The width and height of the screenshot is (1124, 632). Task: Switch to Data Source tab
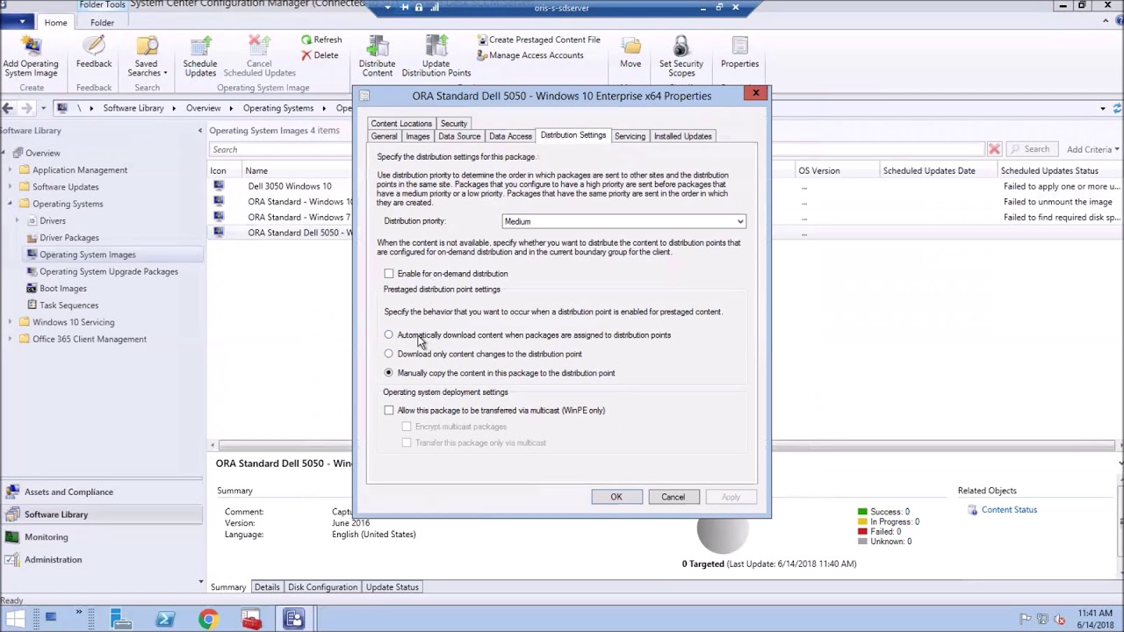459,136
